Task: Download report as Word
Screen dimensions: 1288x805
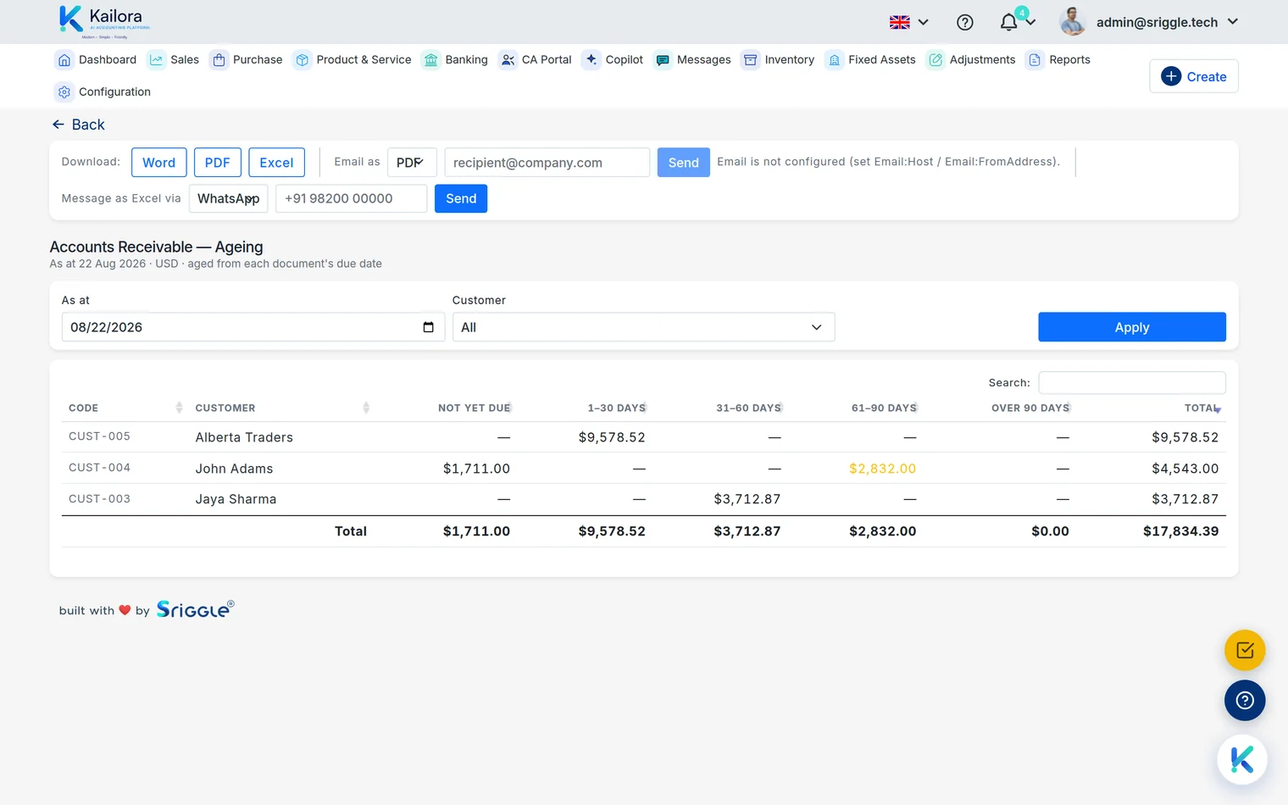Action: click(159, 163)
